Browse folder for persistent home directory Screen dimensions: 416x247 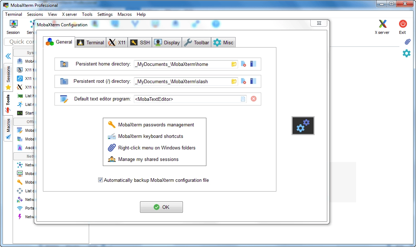coord(234,64)
